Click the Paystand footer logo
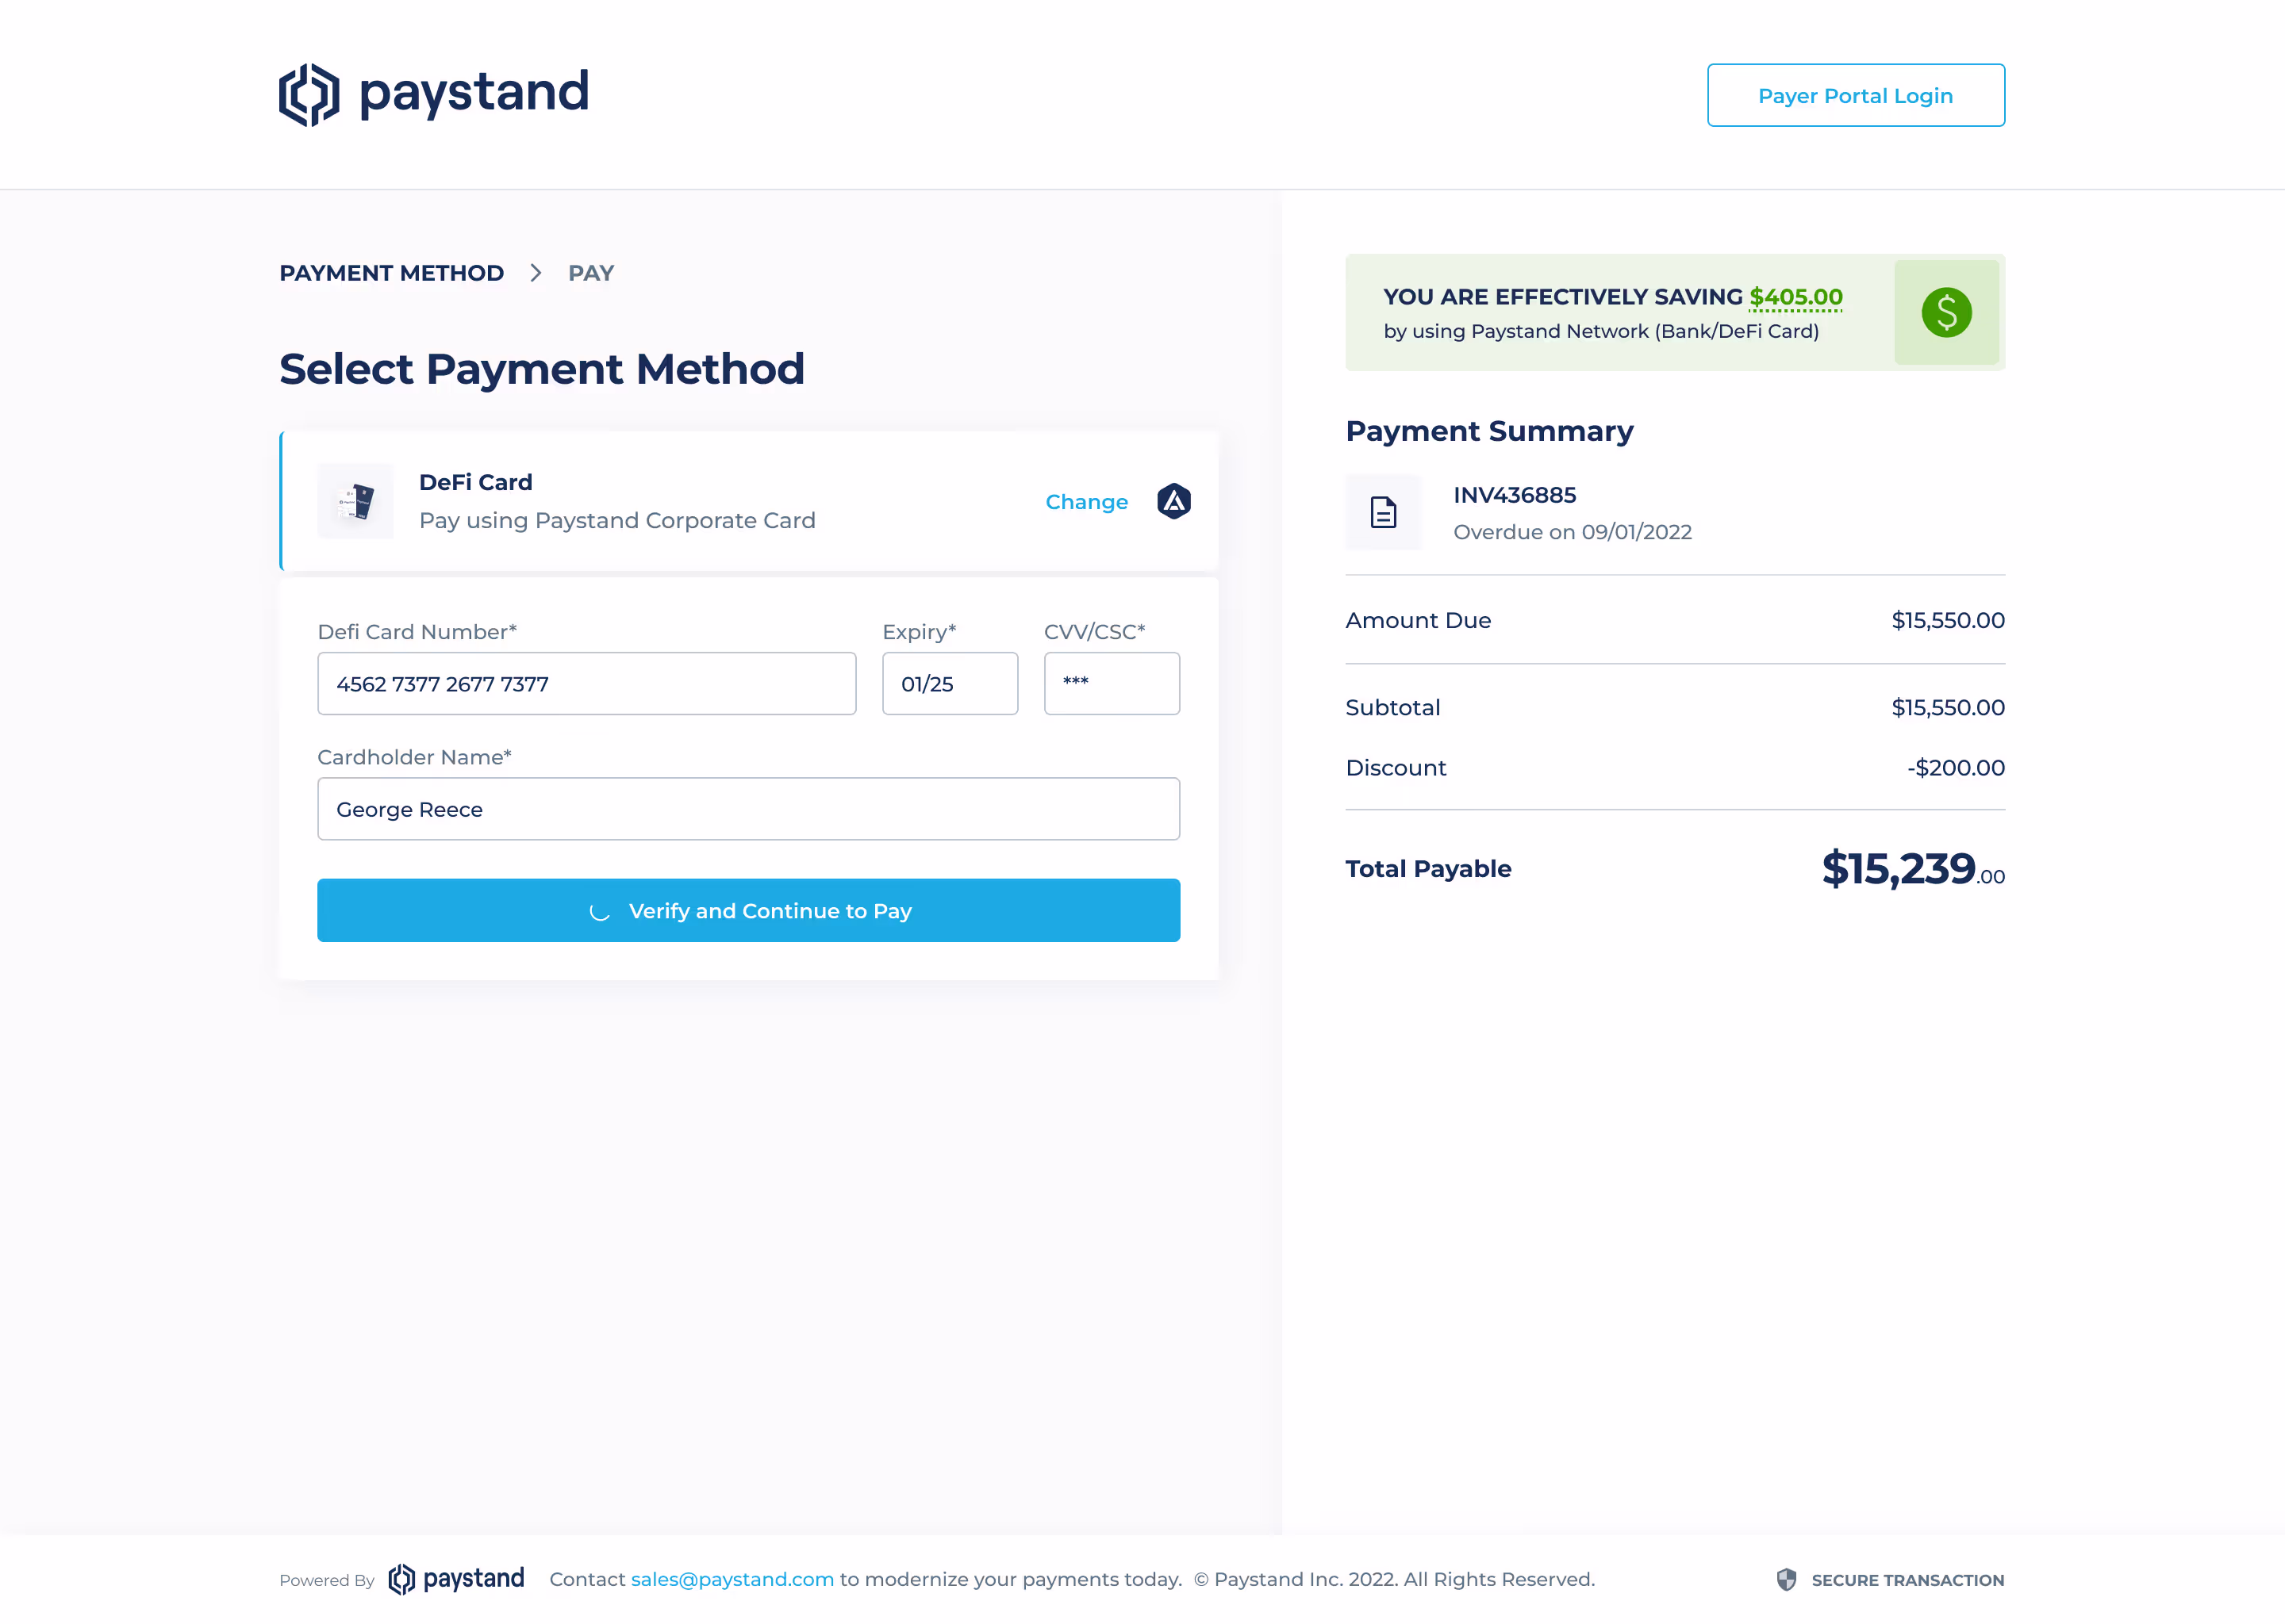Viewport: 2285px width, 1624px height. [455, 1579]
